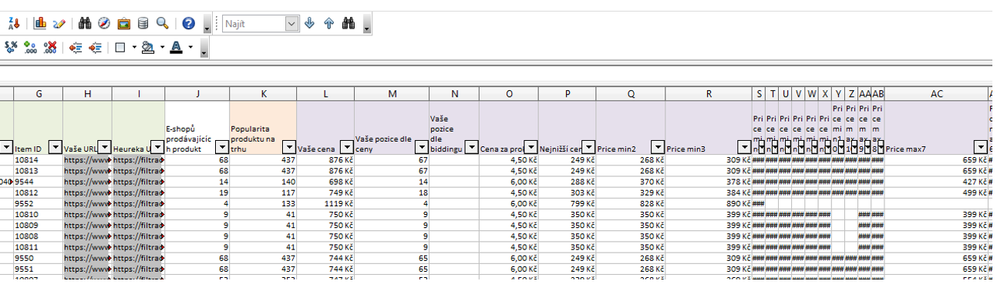The image size is (997, 291).
Task: Open the Item ID column filter dropdown
Action: click(x=56, y=147)
